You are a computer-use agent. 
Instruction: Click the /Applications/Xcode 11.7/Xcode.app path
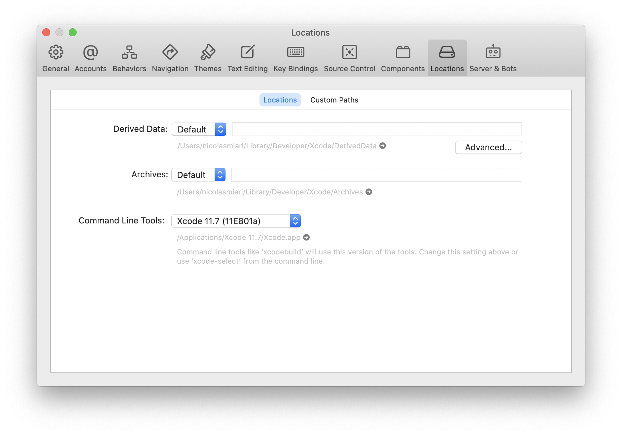click(x=239, y=237)
